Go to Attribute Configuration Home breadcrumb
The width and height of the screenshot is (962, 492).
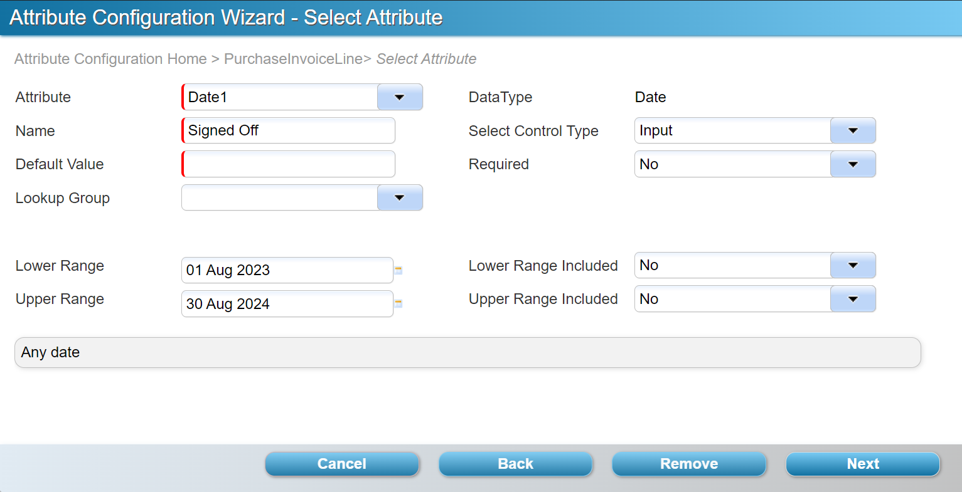click(x=110, y=59)
